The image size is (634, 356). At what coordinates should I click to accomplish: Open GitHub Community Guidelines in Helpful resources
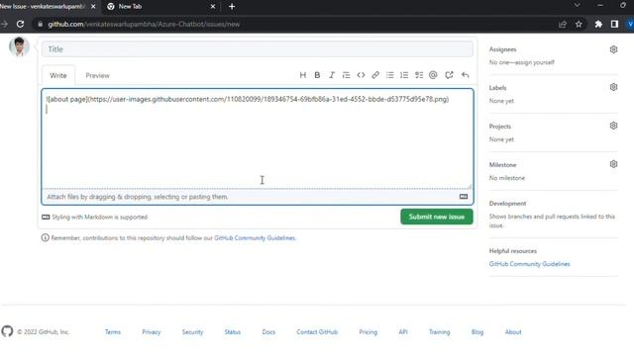coord(529,264)
